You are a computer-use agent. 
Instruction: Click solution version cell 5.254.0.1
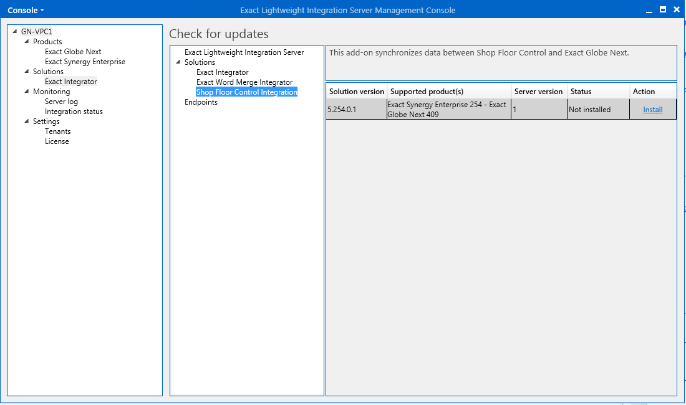click(x=357, y=109)
